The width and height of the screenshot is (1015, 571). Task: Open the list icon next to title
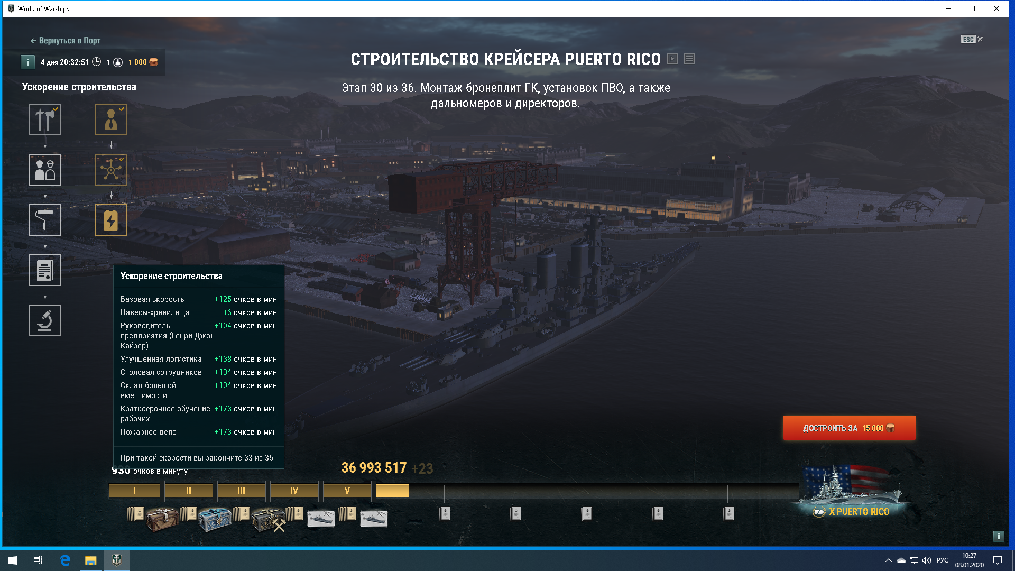pos(689,59)
